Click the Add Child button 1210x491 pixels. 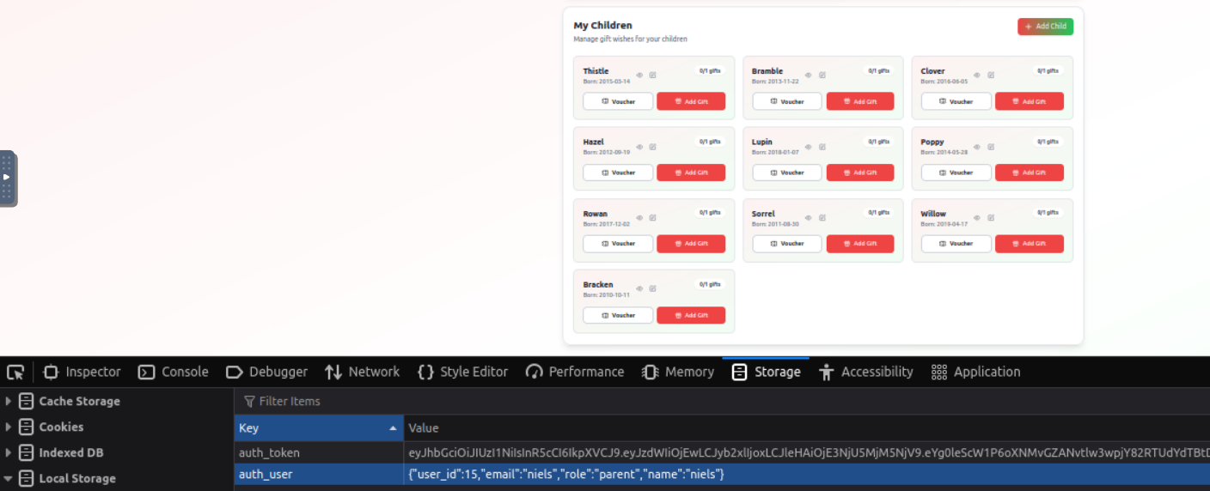(1045, 27)
